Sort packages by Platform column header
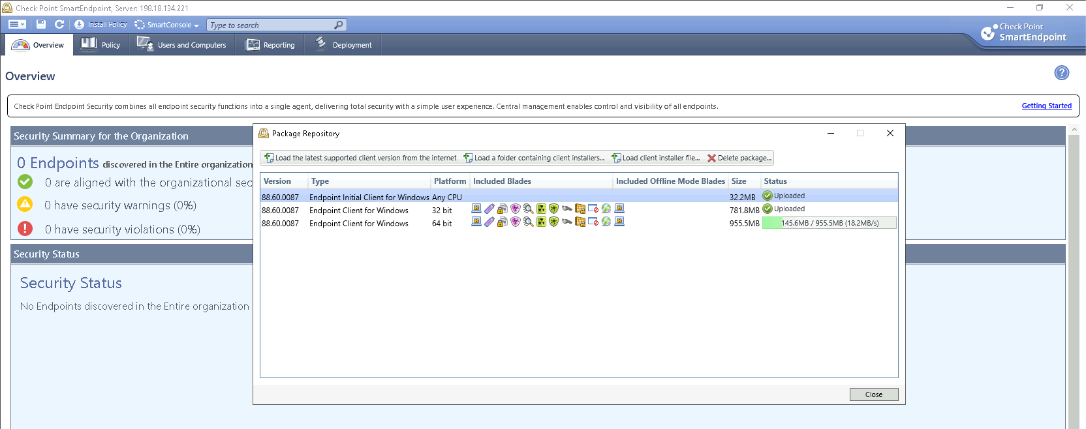1086x429 pixels. pos(450,181)
